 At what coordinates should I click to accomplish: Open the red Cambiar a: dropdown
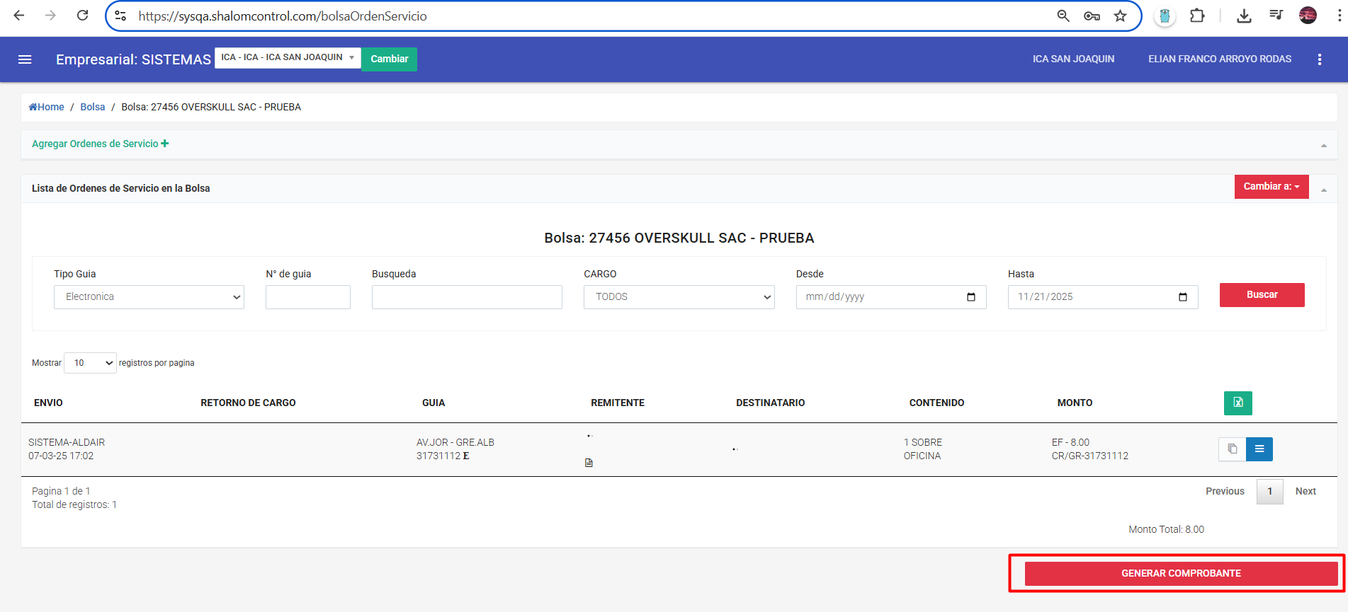(1271, 187)
